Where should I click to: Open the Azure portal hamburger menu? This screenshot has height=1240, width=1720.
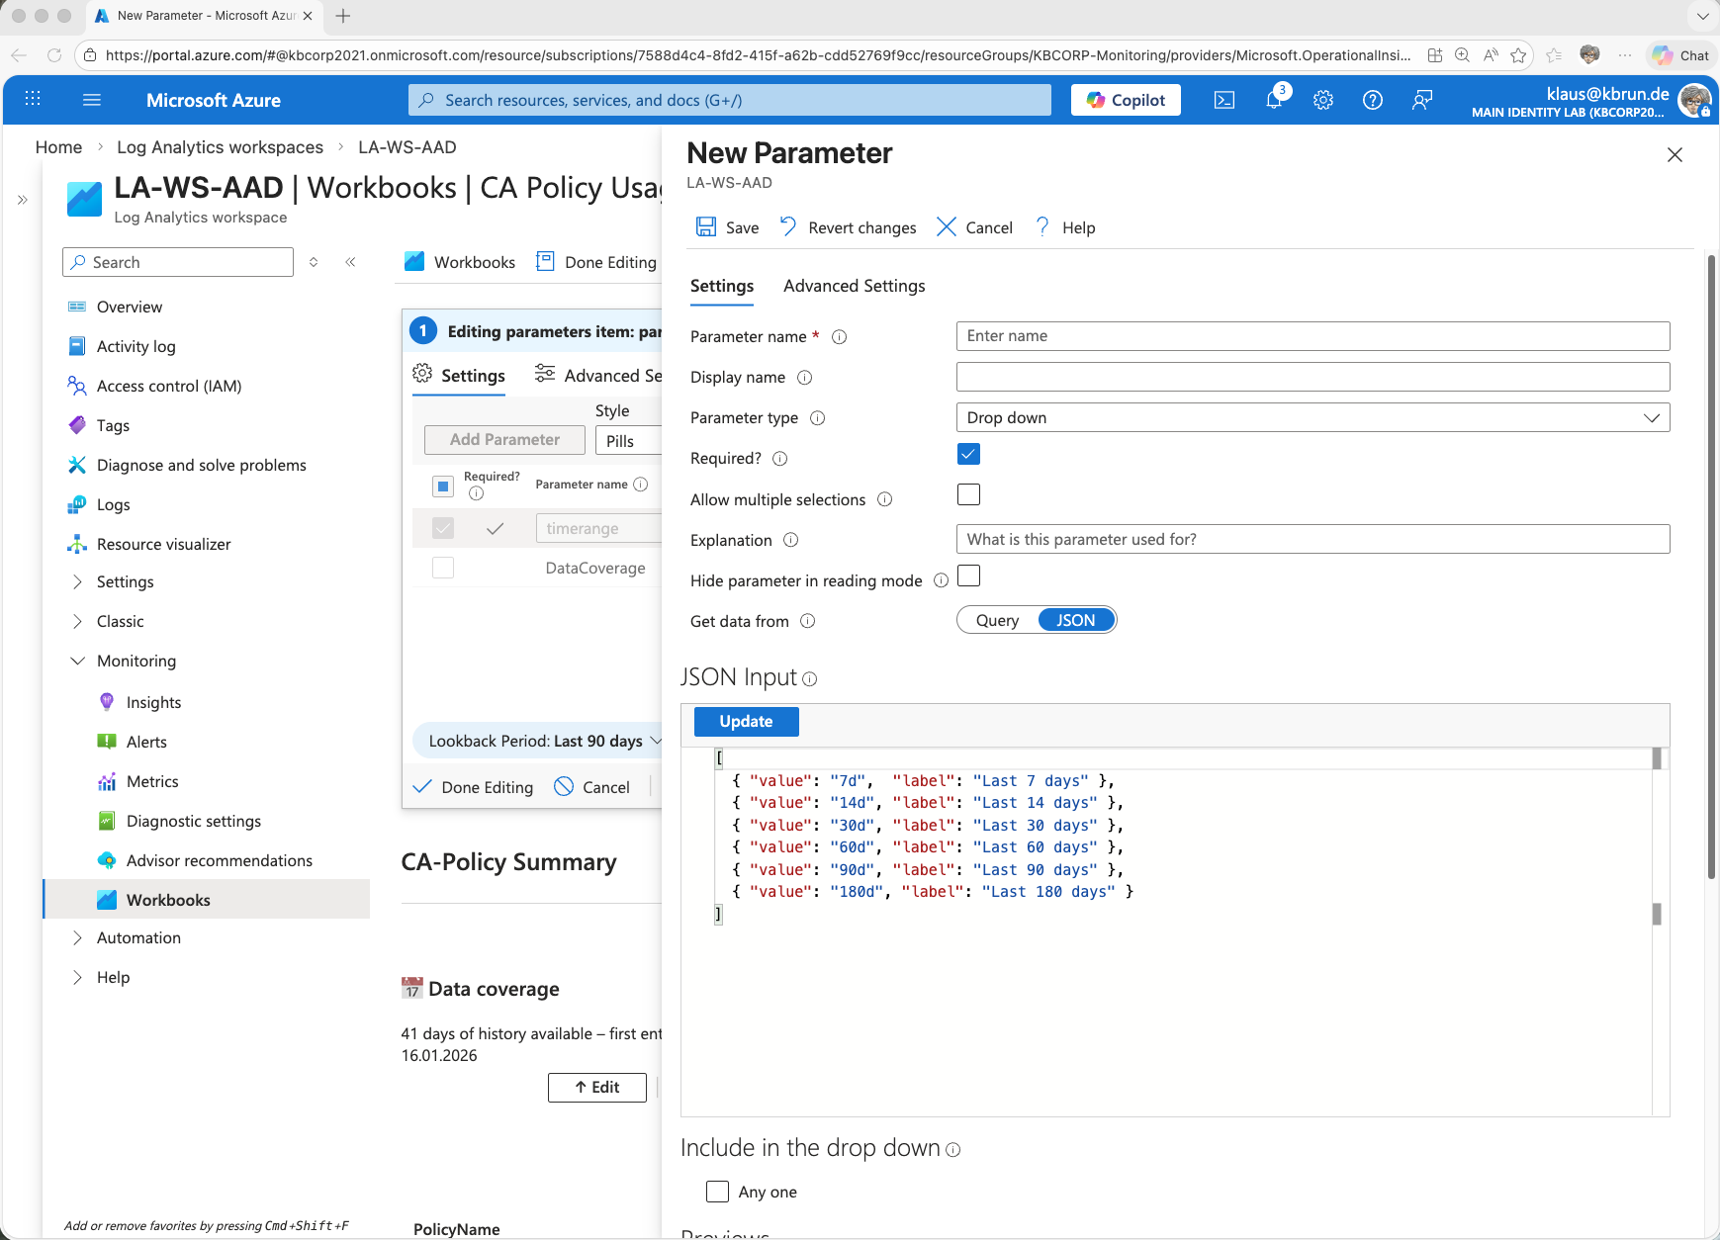[92, 100]
